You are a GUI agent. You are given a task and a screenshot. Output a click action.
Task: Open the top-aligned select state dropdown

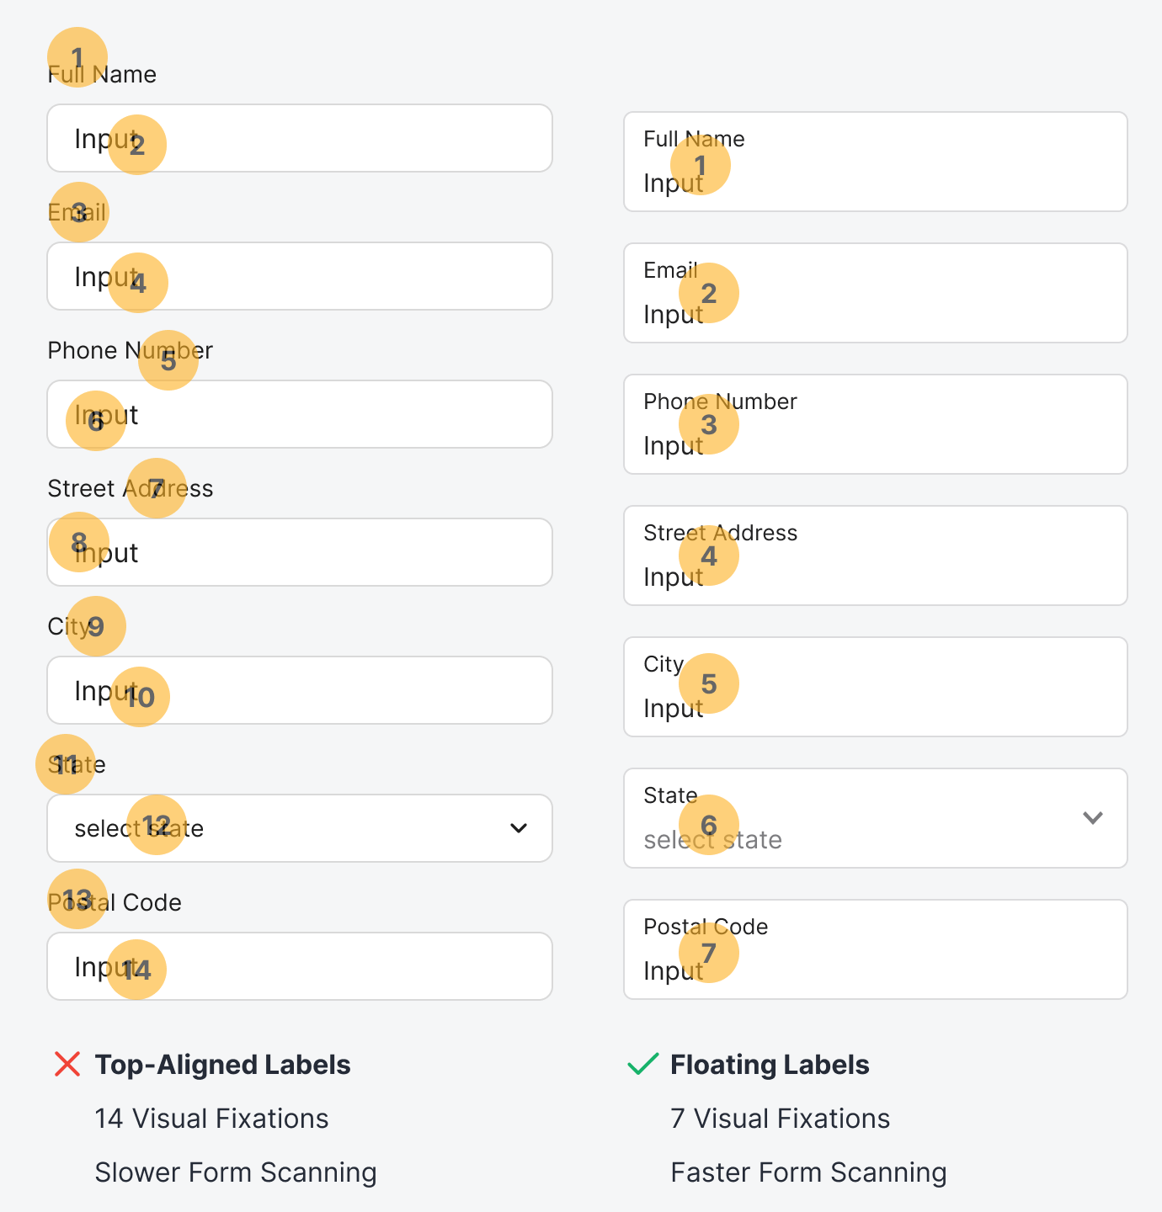299,828
